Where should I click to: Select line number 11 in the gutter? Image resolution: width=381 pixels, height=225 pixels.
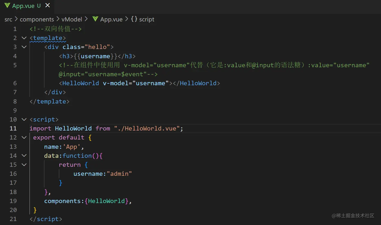coord(13,128)
